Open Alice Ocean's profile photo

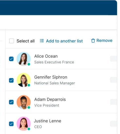(x=24, y=59)
